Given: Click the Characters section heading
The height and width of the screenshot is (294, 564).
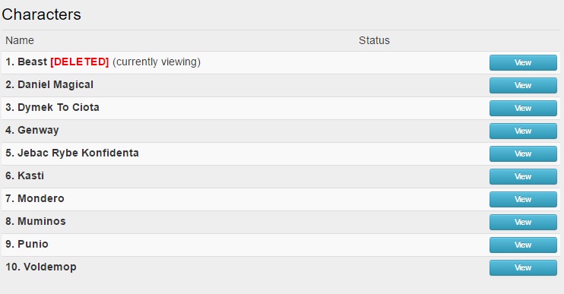Looking at the screenshot, I should coord(41,14).
